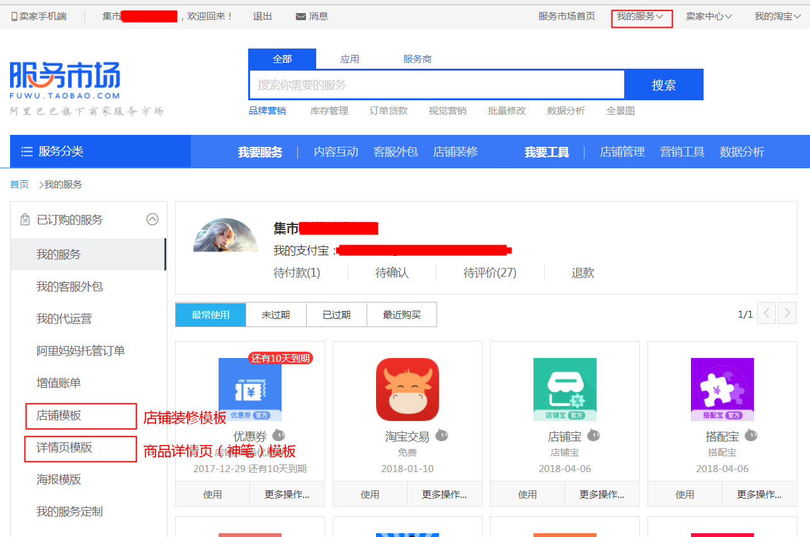Open 店铺装修 in the navigation bar

(455, 152)
